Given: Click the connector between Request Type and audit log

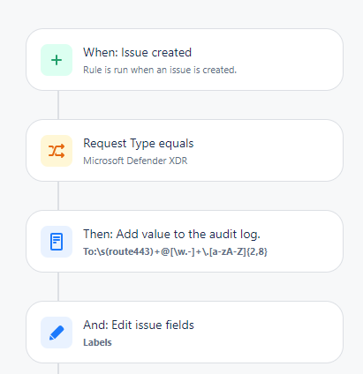Looking at the screenshot, I should 58,196.
